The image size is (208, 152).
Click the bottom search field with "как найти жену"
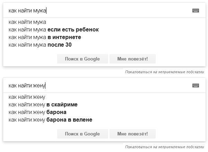[x=97, y=86]
